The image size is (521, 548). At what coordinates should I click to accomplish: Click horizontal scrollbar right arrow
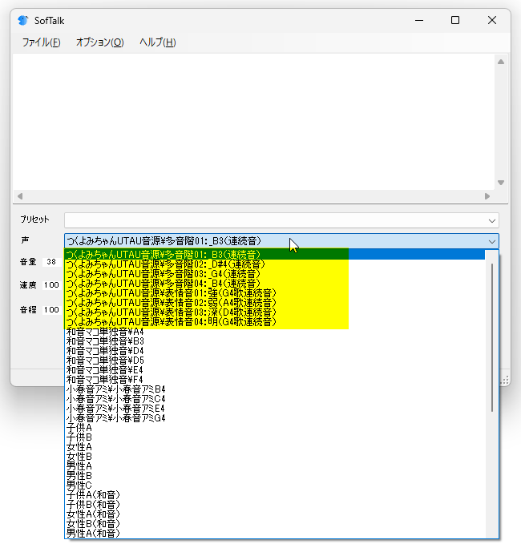pos(487,196)
